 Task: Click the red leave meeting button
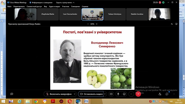point(138,94)
